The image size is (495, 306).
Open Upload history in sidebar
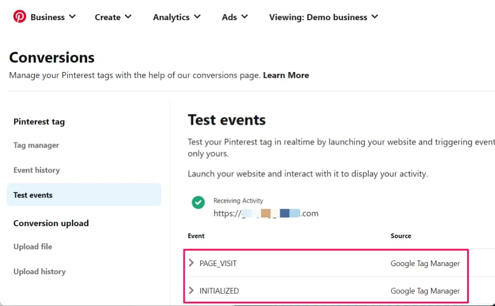(39, 272)
